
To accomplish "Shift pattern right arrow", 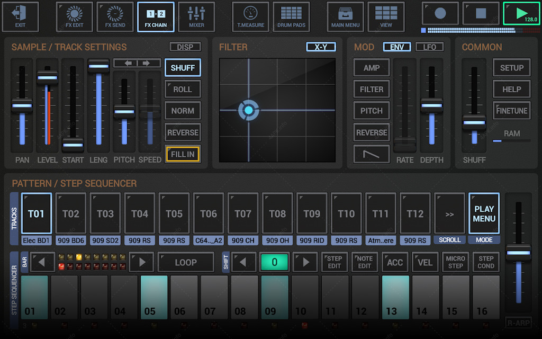I will pos(305,262).
